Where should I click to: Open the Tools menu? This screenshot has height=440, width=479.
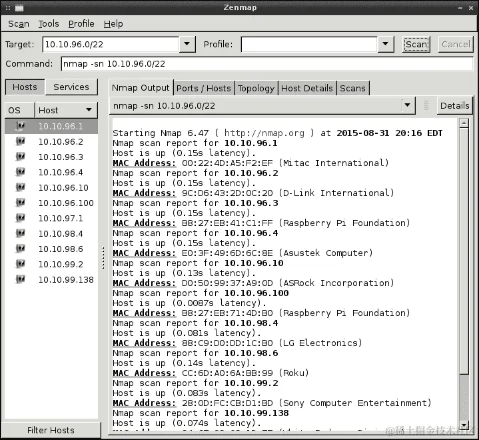coord(49,23)
